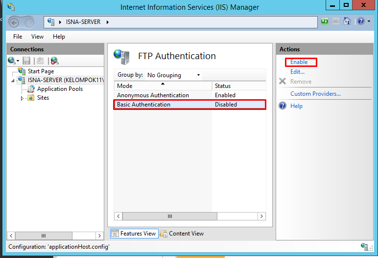Select Application Pools in the tree

[x=60, y=89]
